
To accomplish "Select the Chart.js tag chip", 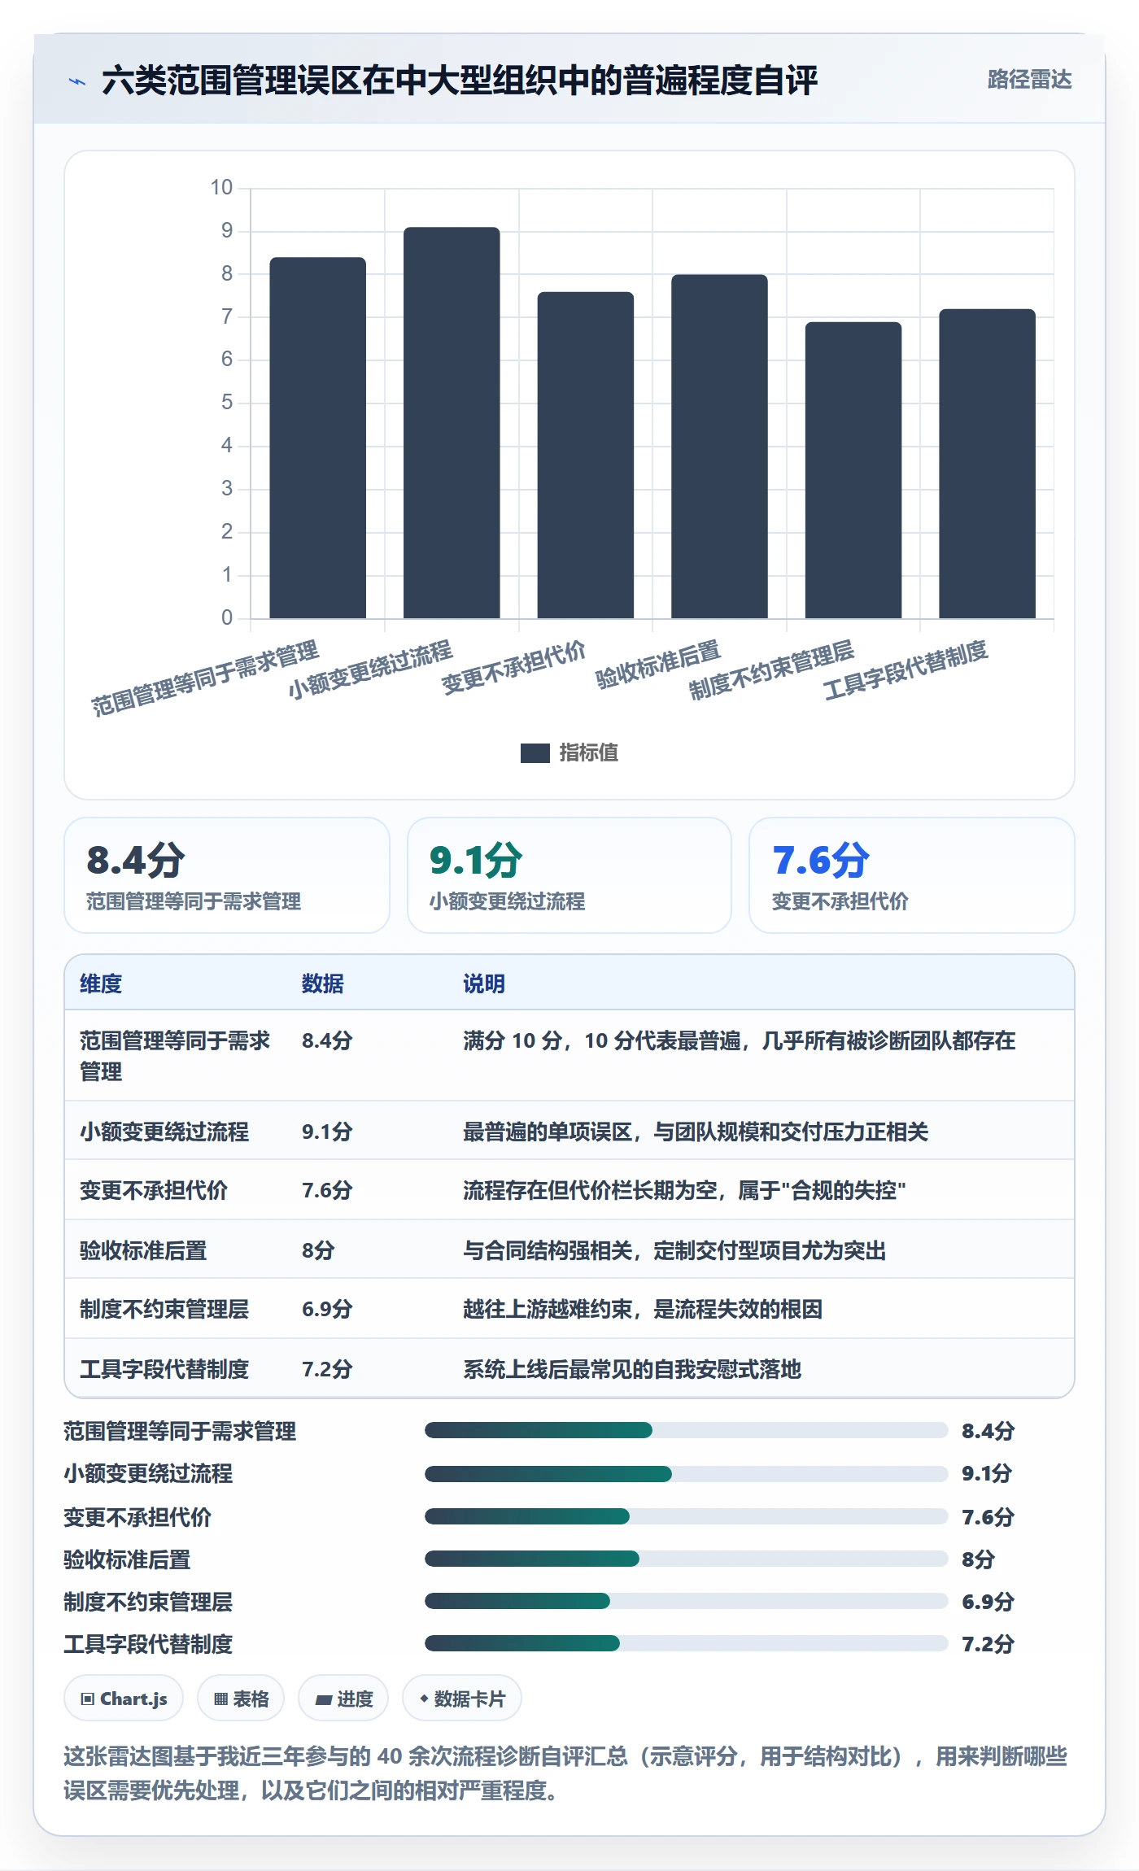I will coord(124,1699).
